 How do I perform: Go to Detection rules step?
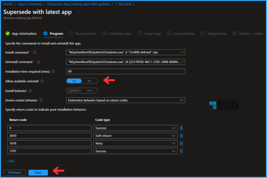click(x=117, y=34)
